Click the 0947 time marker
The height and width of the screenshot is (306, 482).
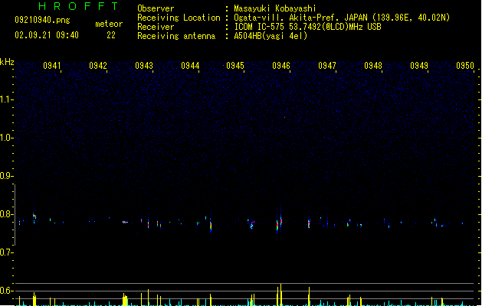click(327, 66)
